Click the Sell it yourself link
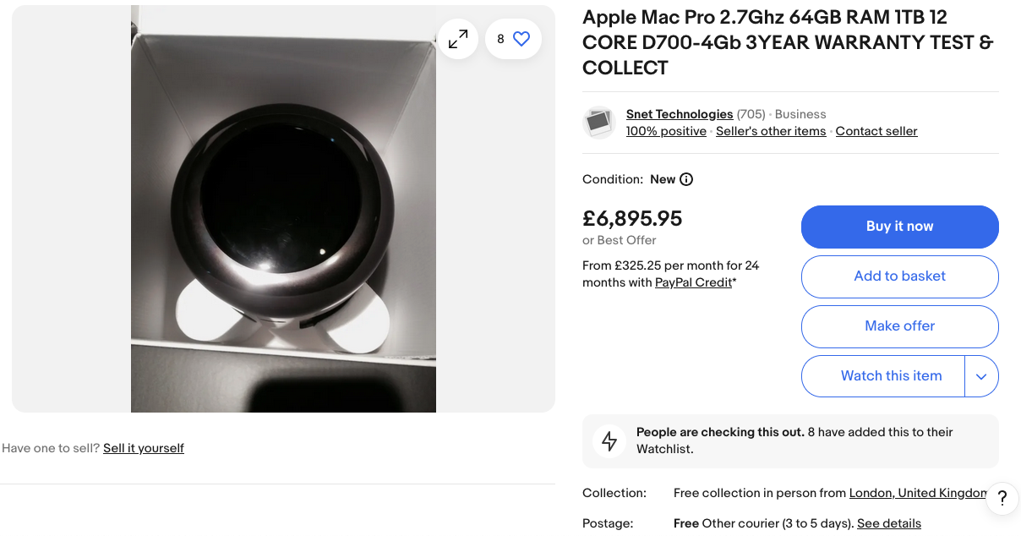This screenshot has width=1021, height=536. tap(144, 448)
